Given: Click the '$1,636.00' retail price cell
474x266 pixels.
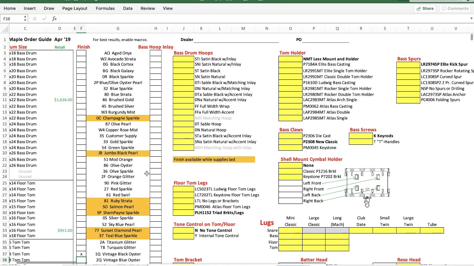Looking at the screenshot, I should point(63,100).
